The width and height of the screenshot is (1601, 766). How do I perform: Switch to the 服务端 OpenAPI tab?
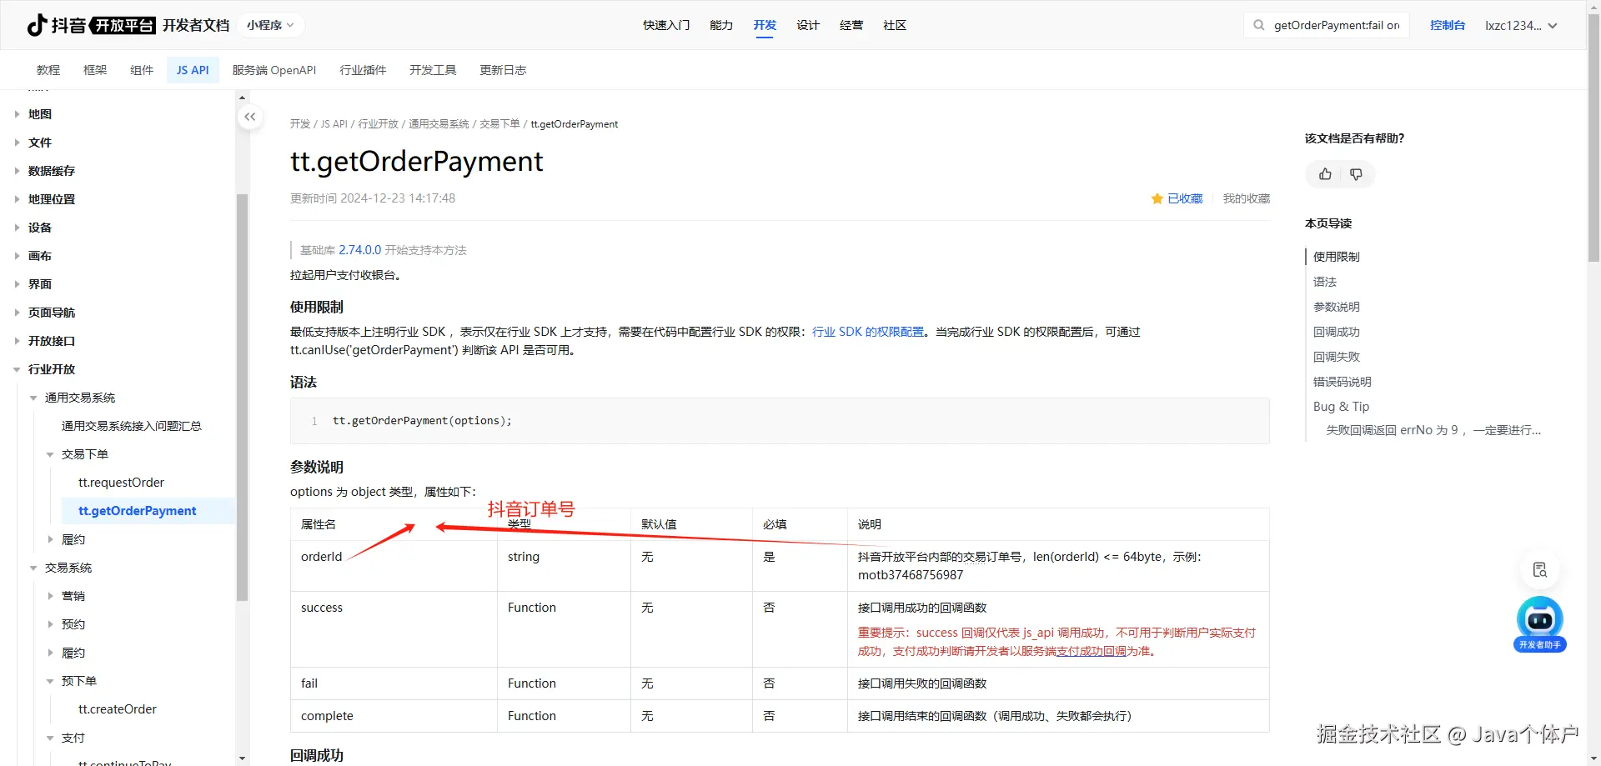click(274, 70)
